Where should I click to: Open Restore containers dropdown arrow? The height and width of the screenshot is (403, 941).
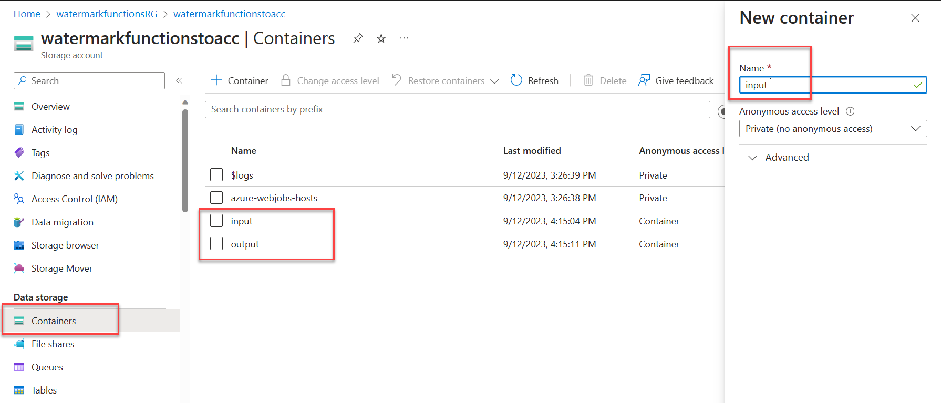click(494, 81)
